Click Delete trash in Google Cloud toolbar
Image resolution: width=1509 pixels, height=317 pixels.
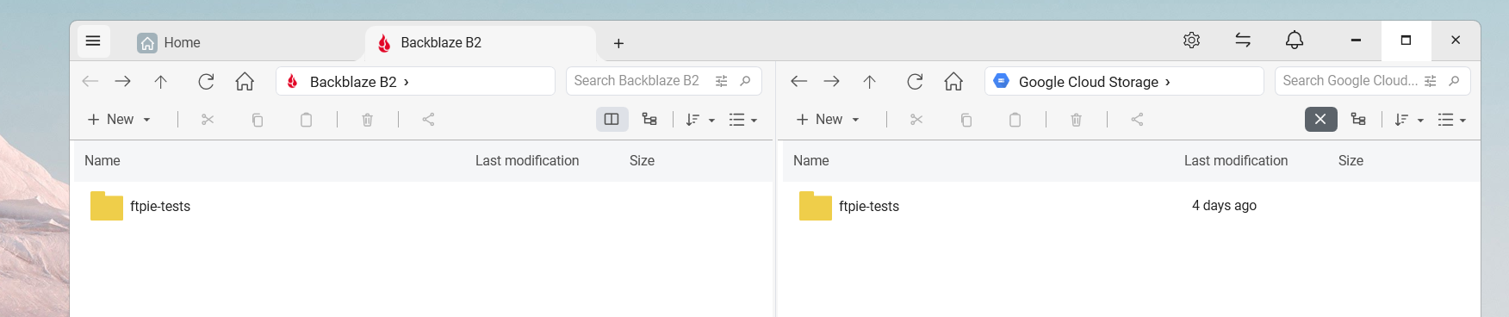[x=1077, y=120]
